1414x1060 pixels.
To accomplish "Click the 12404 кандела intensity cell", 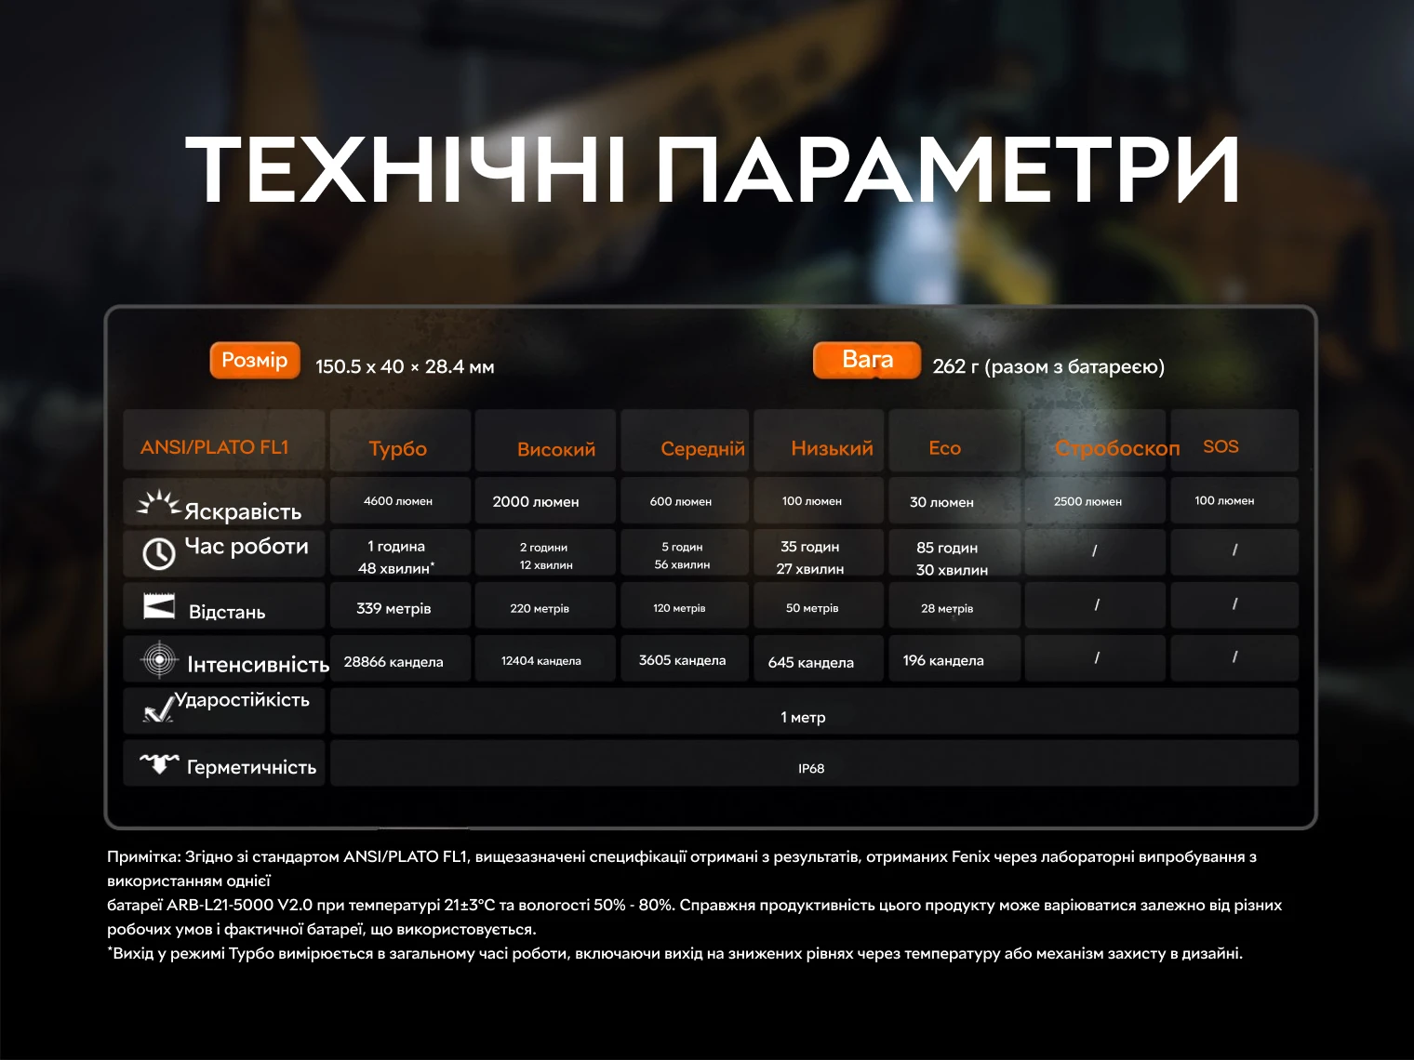I will point(545,659).
